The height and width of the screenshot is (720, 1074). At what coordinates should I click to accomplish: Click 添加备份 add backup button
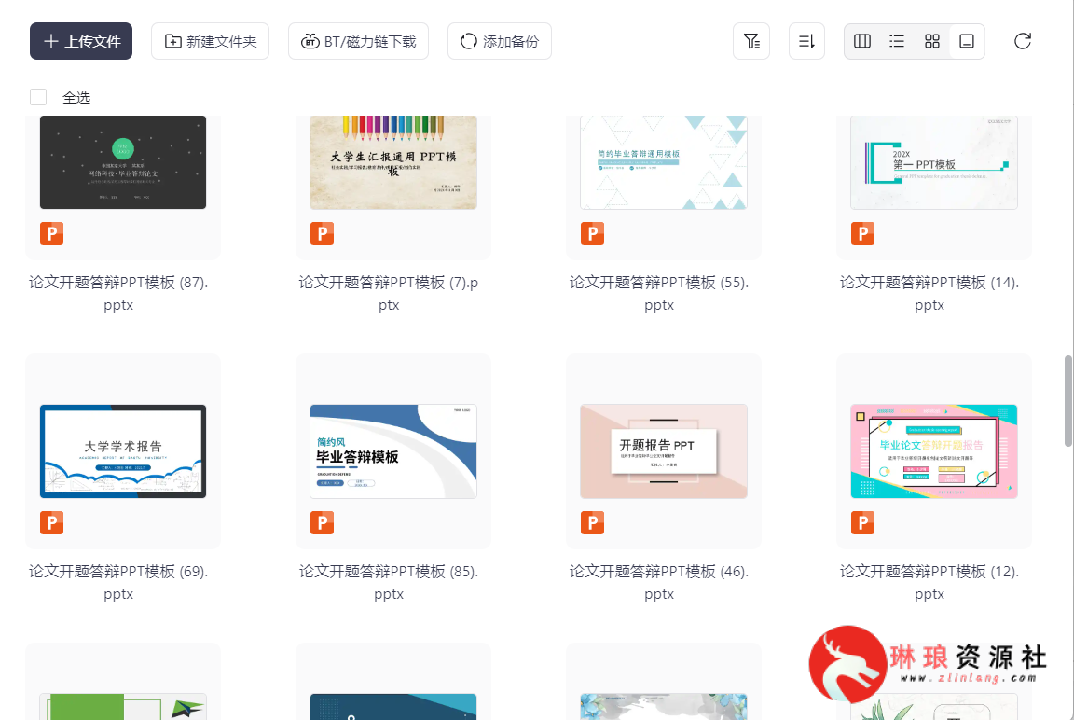coord(500,41)
